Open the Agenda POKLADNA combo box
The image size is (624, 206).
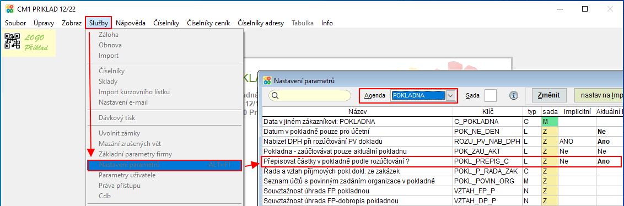(423, 96)
